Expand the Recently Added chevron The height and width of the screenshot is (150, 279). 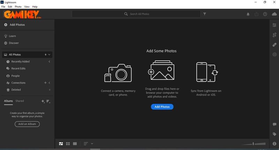click(49, 62)
